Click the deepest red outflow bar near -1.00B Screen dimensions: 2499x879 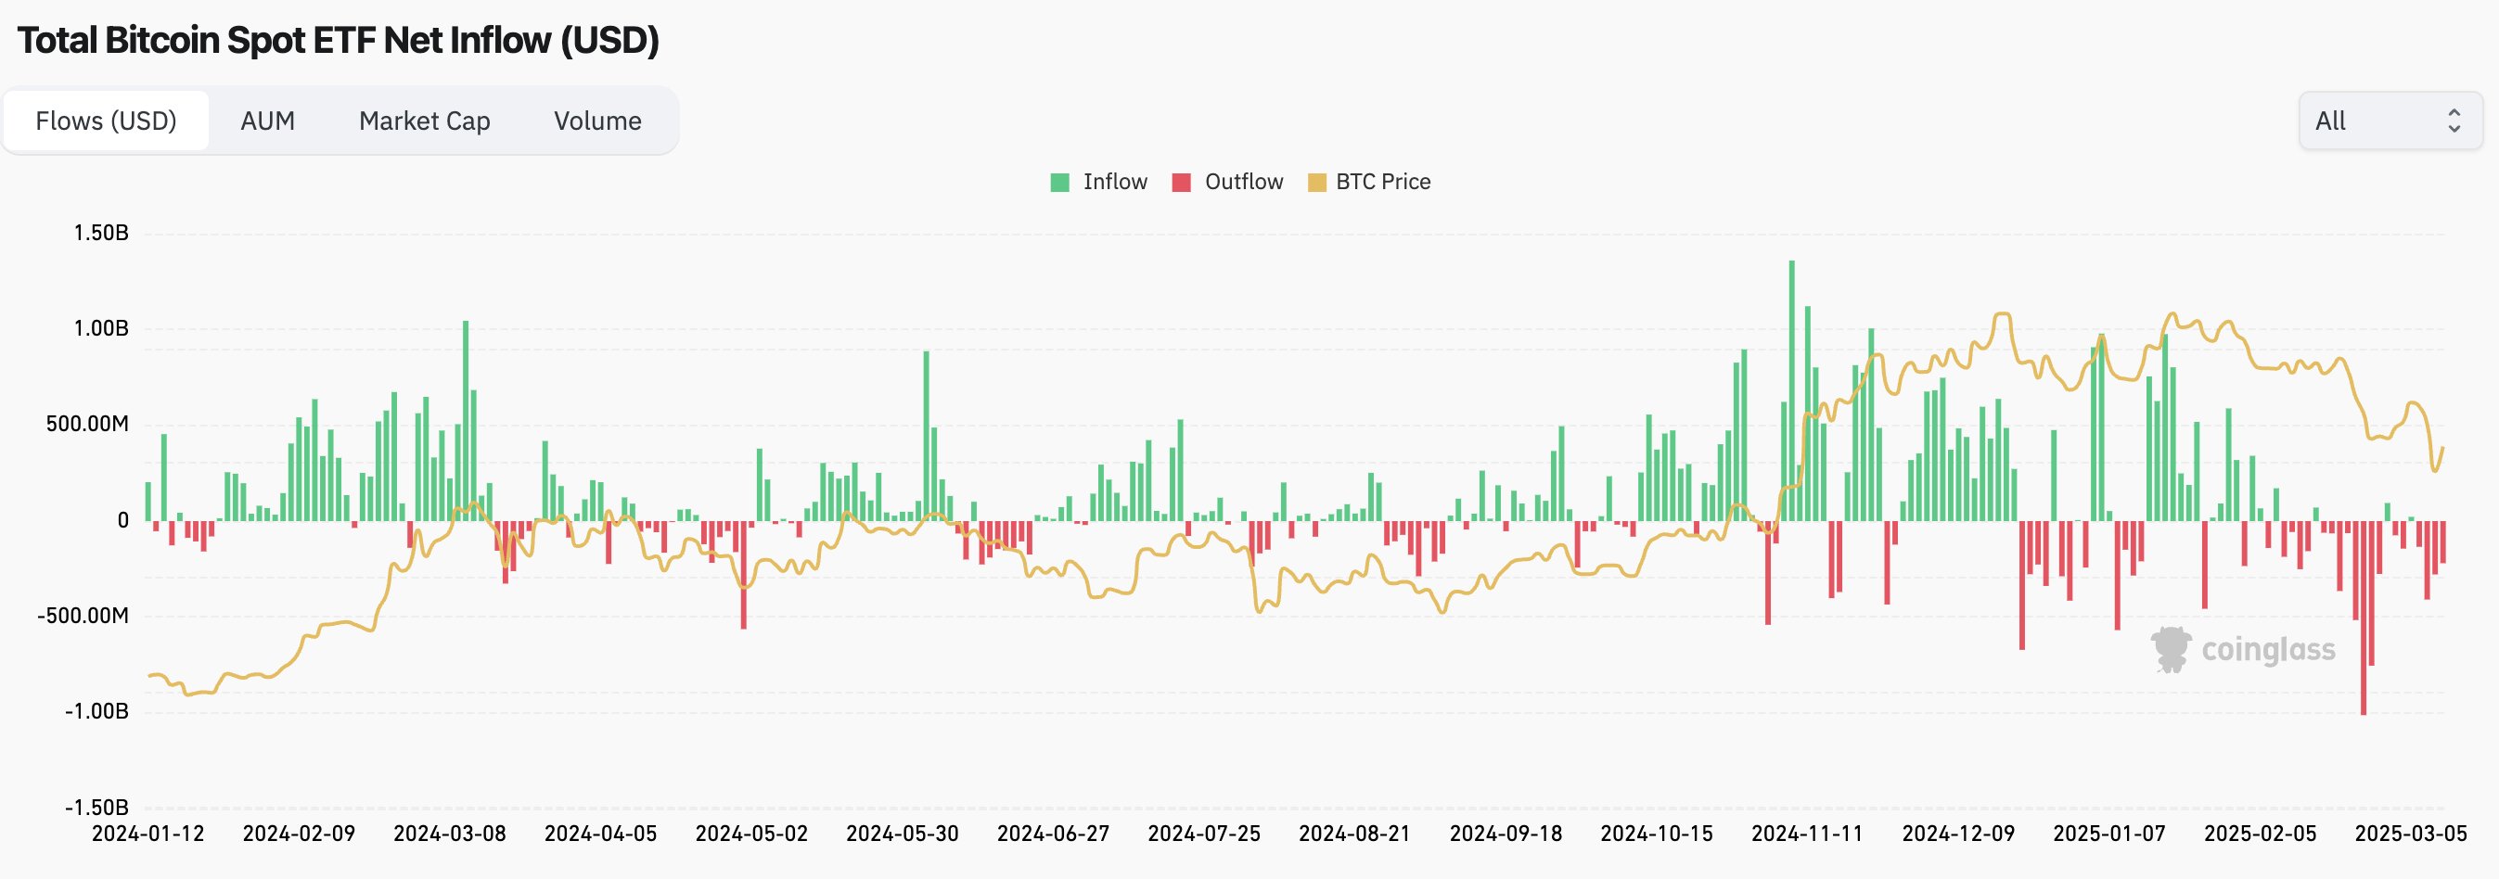2364,621
